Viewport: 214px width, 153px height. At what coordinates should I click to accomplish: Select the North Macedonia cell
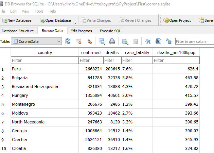(x=45, y=122)
